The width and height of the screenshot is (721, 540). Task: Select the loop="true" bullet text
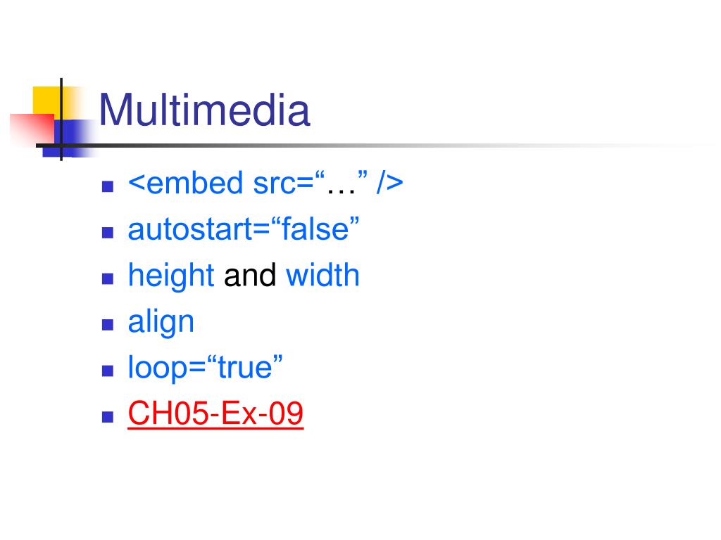pyautogui.click(x=205, y=367)
